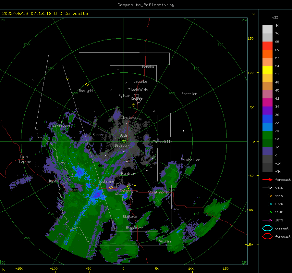Viewport: 292px width, 273px height.
Task: Click the yellow station marker south of RedDeer
Action: coord(133,105)
